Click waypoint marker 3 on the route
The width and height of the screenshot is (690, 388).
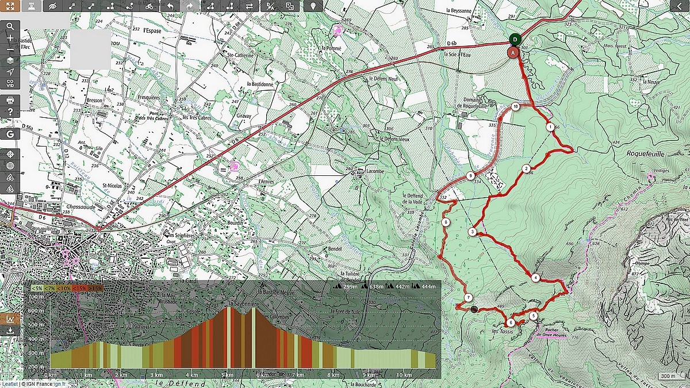pyautogui.click(x=471, y=232)
